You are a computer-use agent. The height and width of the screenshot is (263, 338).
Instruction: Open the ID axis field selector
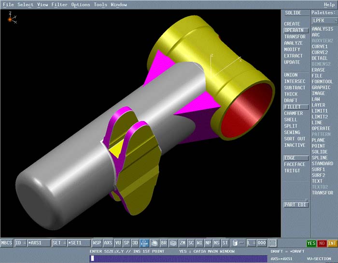pyautogui.click(x=33, y=243)
